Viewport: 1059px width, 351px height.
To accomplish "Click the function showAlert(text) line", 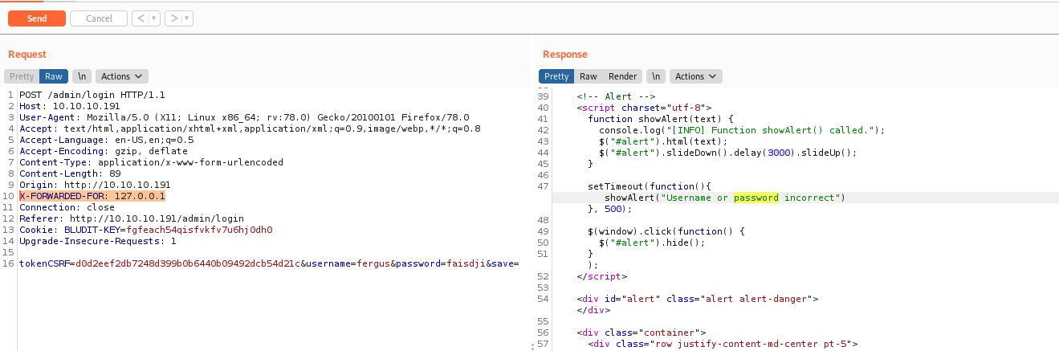I will 662,119.
